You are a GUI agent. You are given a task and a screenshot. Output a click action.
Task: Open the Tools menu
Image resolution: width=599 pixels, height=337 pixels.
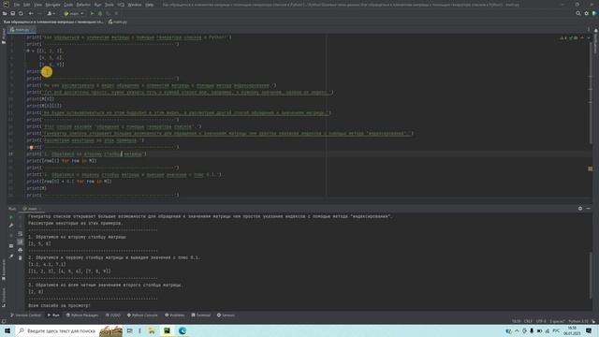110,5
